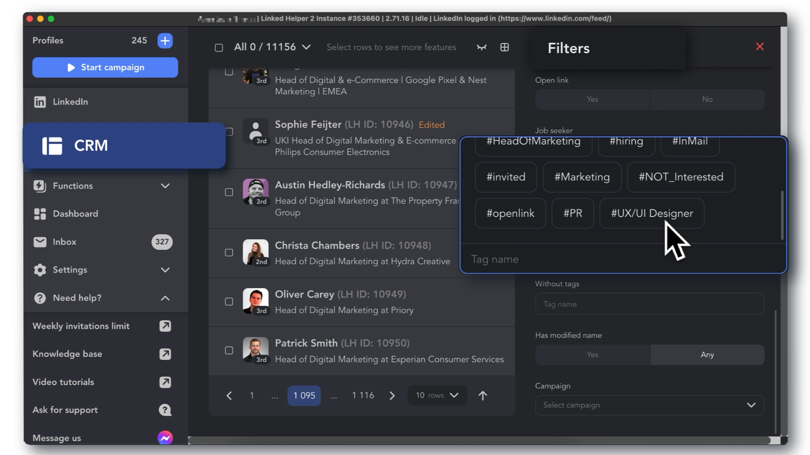Open Sophie Feijter's profile name
Image resolution: width=810 pixels, height=455 pixels.
click(x=308, y=125)
